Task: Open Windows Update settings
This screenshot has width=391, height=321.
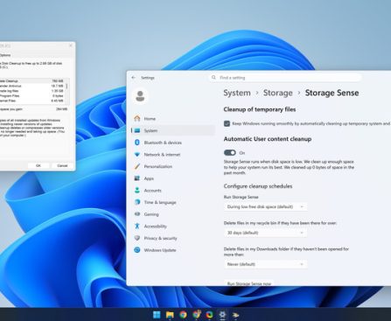Action: coord(173,250)
